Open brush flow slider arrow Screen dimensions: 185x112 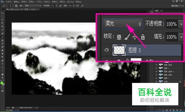coord(74,6)
